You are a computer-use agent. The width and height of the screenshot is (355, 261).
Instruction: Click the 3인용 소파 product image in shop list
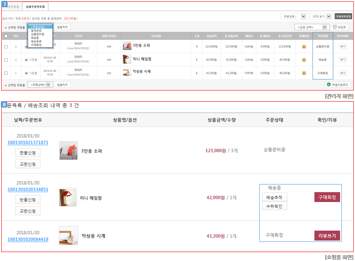[68, 150]
